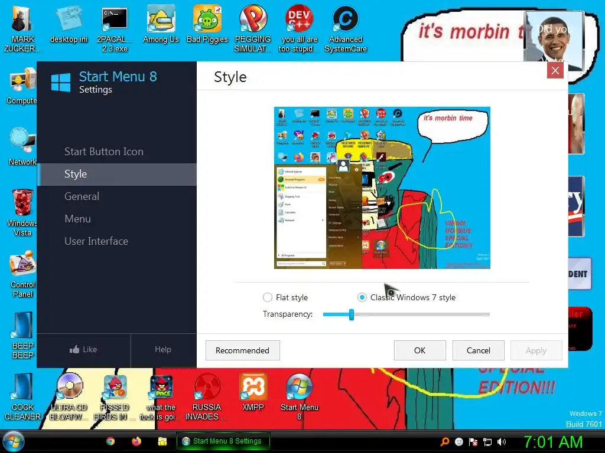Open the User Interface settings section

point(117,241)
